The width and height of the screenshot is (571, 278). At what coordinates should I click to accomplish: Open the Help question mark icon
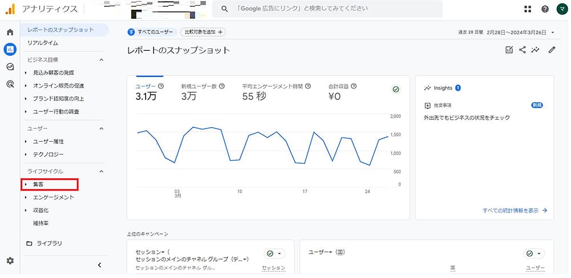(545, 9)
